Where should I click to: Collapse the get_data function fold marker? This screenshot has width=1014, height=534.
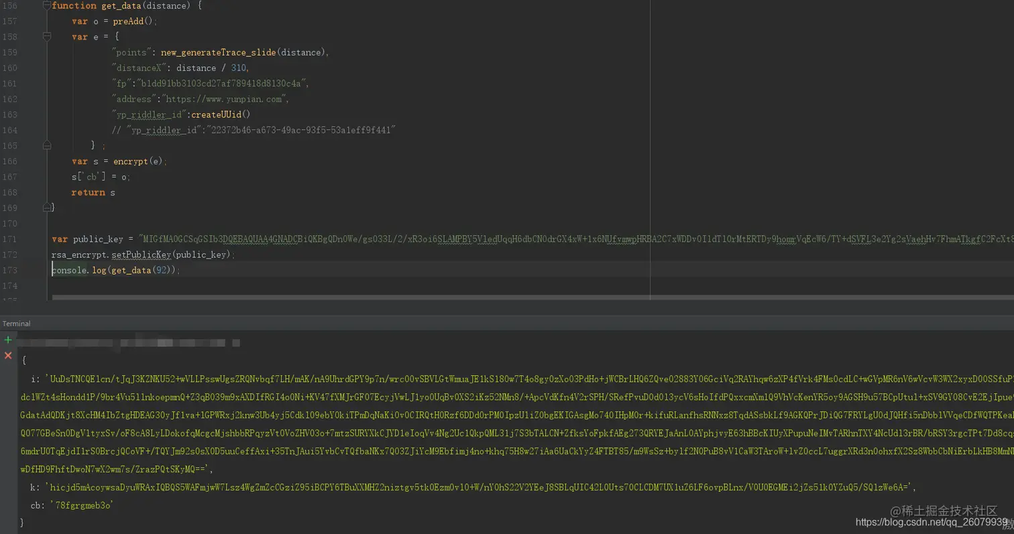pos(47,5)
